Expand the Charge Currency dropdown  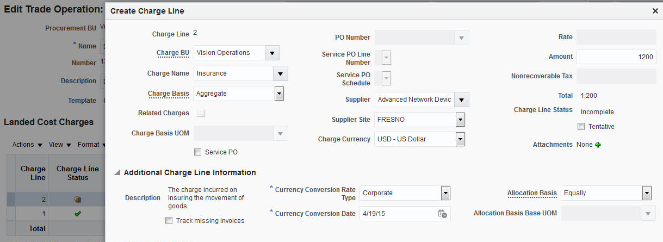click(460, 139)
